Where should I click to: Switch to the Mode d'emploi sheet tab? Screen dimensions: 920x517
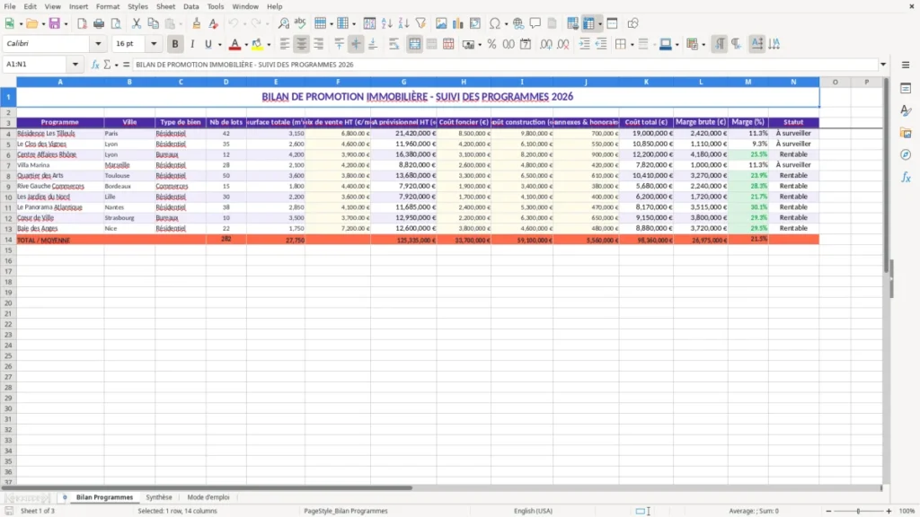(x=208, y=497)
